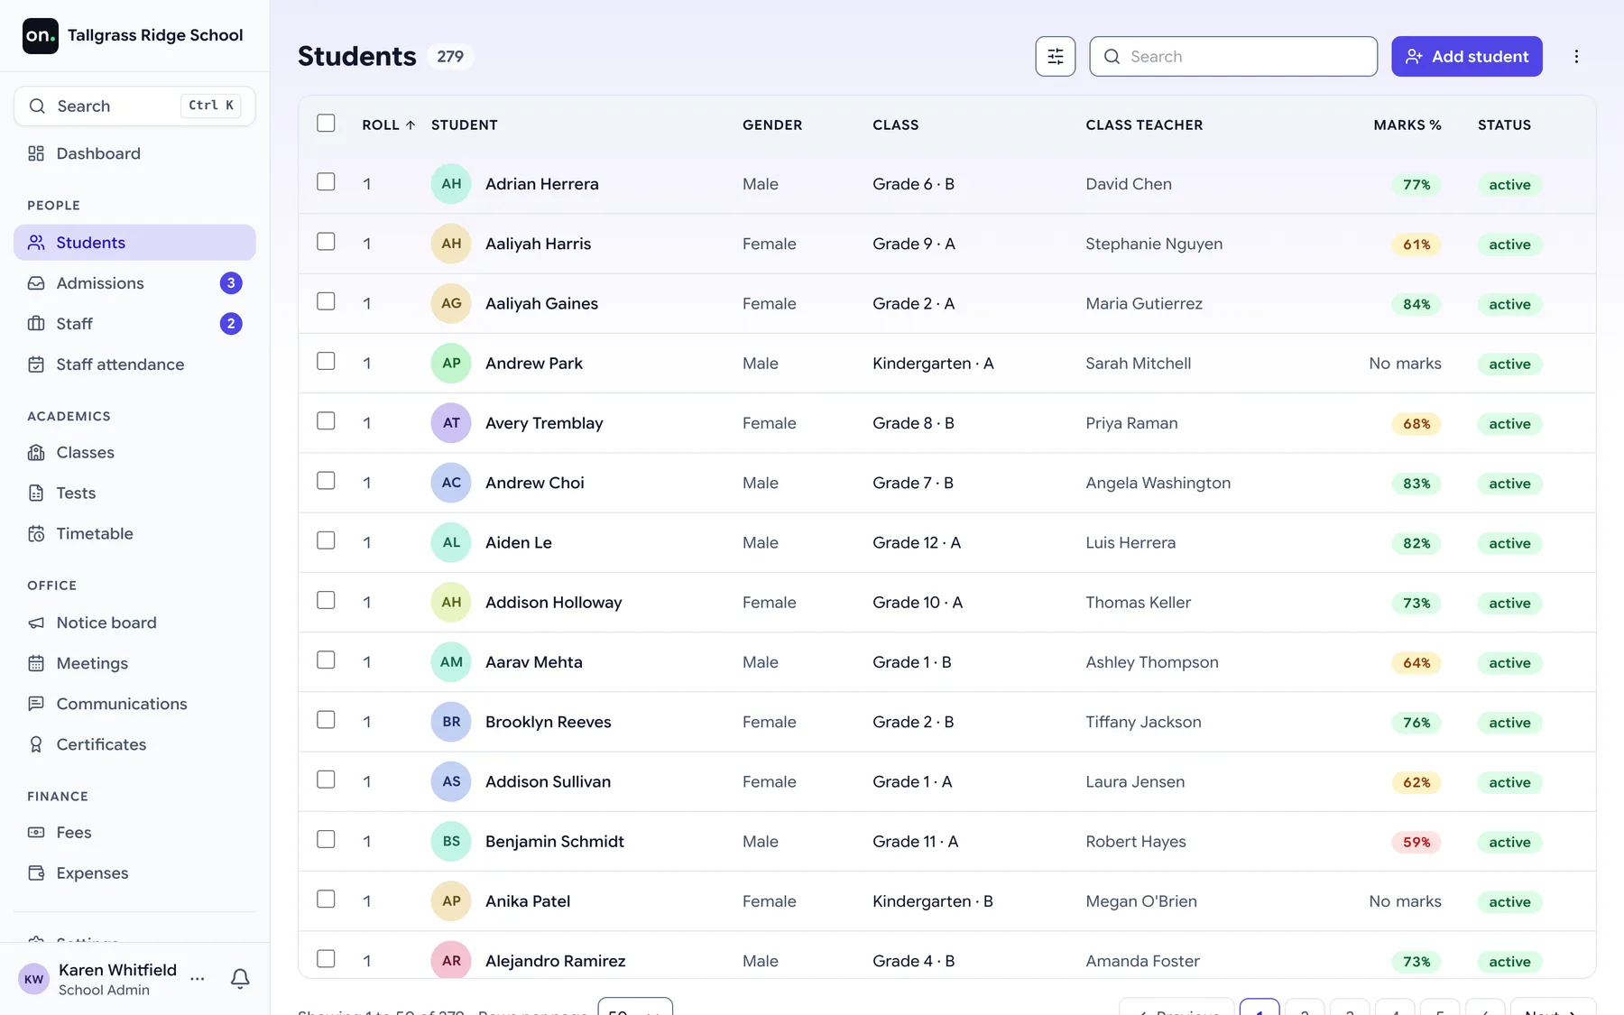The image size is (1624, 1015).
Task: Click class teacher Stephanie Nguyen
Action: 1154,244
